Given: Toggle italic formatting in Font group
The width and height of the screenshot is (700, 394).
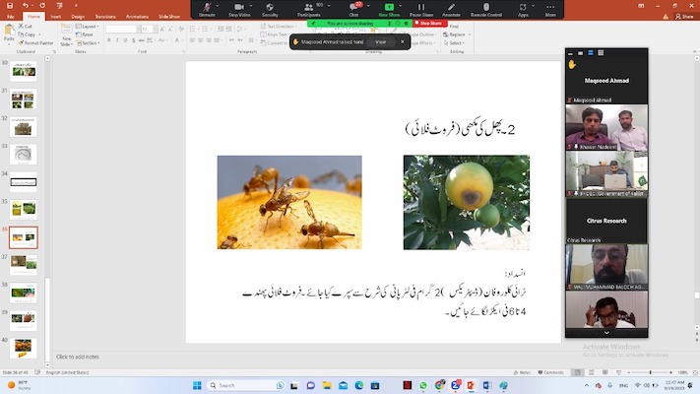Looking at the screenshot, I should [117, 41].
